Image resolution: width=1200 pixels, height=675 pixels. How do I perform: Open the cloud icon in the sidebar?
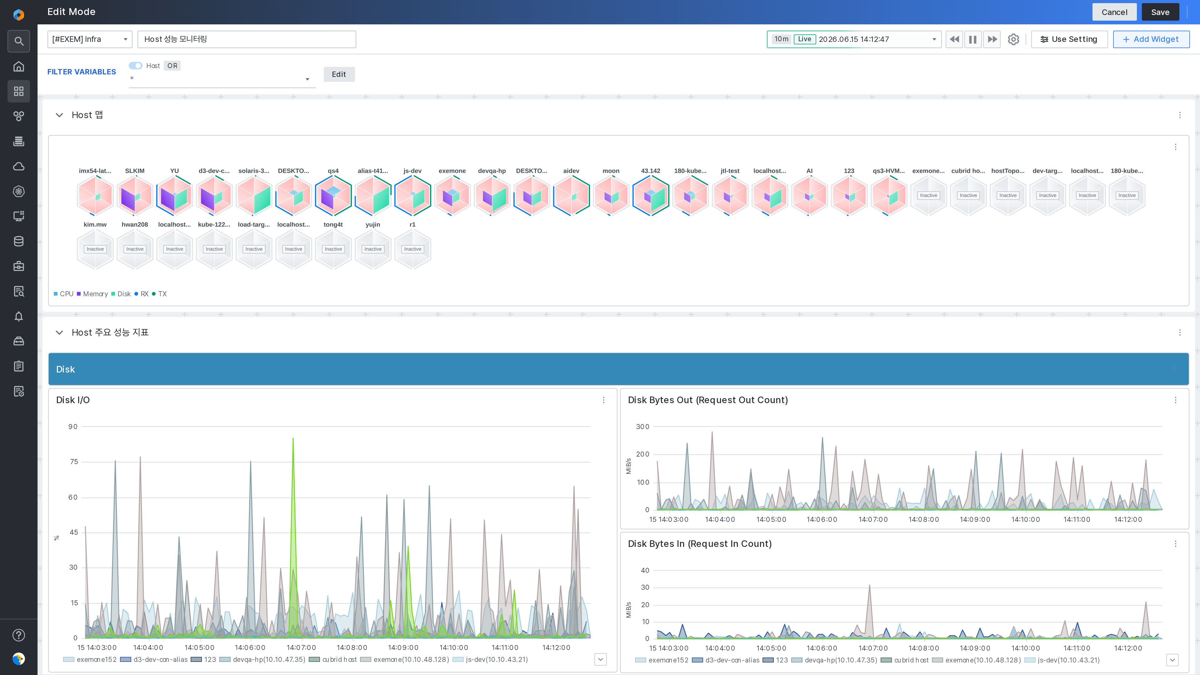tap(19, 166)
